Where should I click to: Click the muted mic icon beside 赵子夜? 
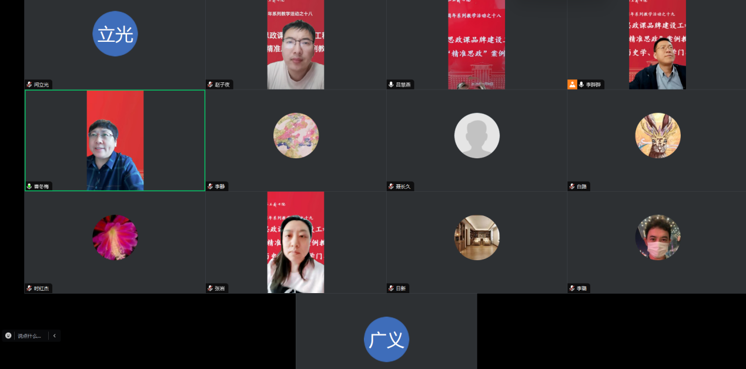coord(210,85)
